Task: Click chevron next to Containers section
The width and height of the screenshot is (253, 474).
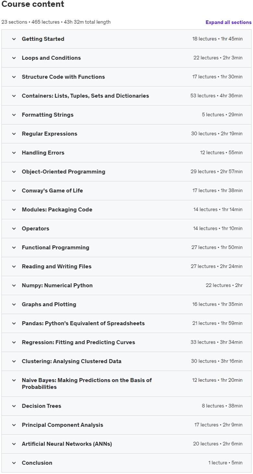Action: (x=14, y=96)
